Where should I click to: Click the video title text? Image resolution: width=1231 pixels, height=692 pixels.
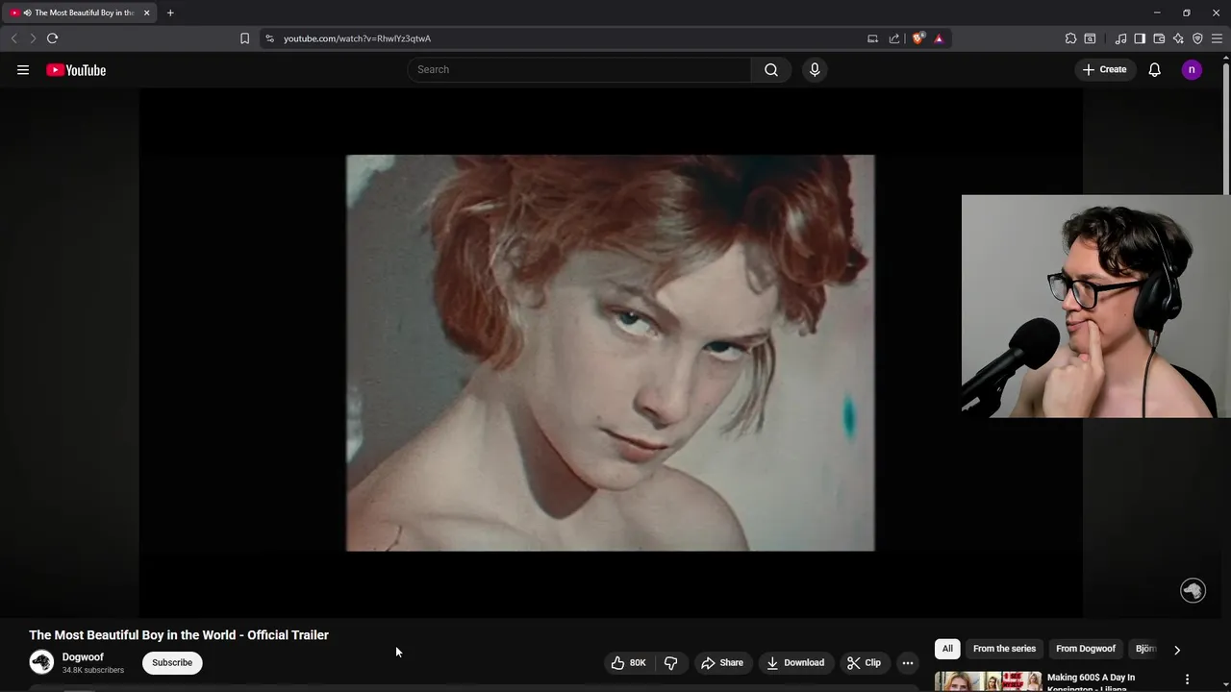click(x=179, y=635)
